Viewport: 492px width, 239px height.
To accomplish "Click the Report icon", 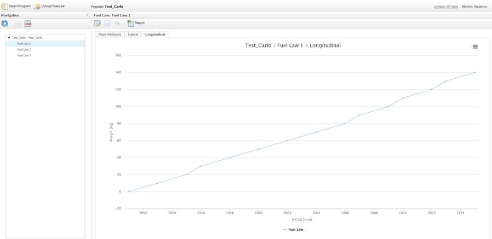I will [130, 23].
